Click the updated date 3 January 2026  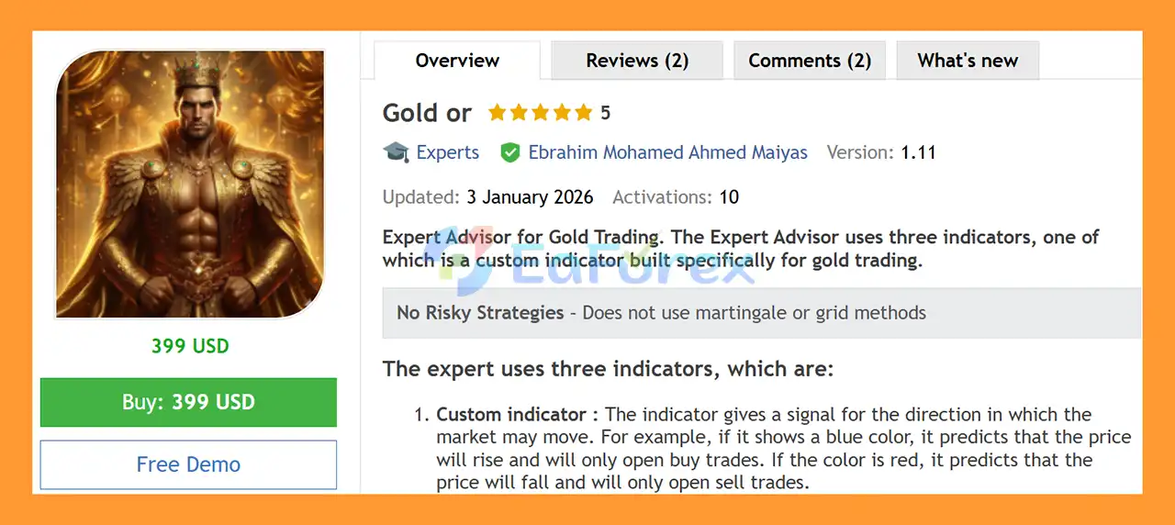click(529, 197)
